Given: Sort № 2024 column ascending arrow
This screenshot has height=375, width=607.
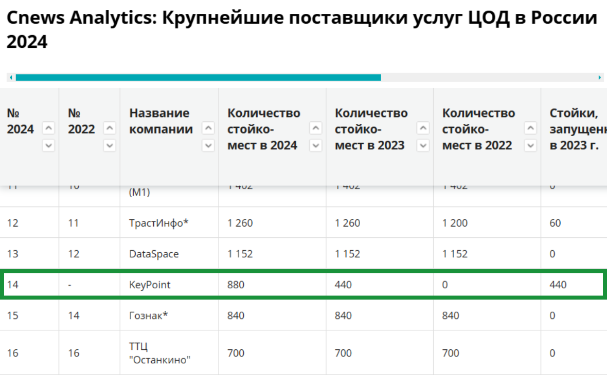Looking at the screenshot, I should click(x=48, y=128).
